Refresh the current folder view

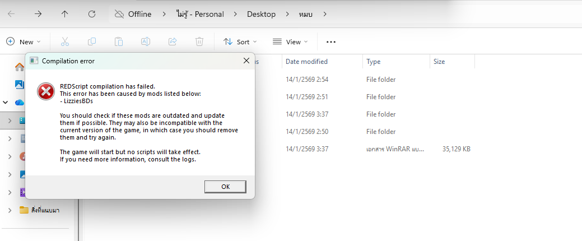click(x=92, y=14)
